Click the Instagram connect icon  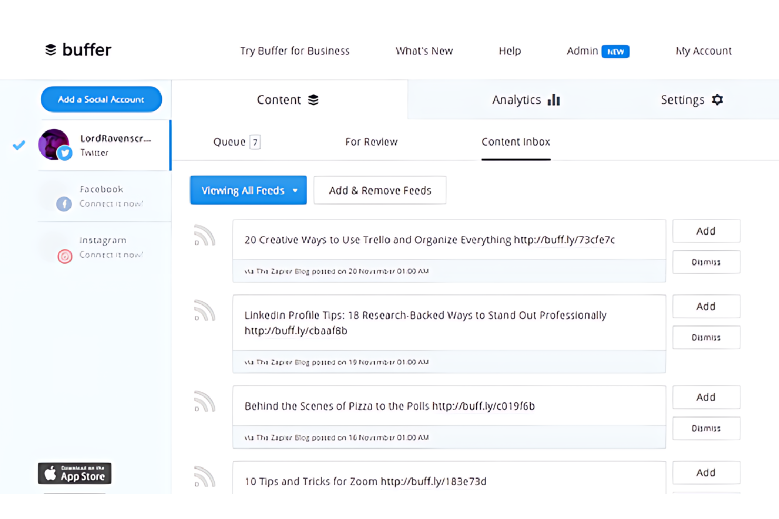[x=65, y=256]
